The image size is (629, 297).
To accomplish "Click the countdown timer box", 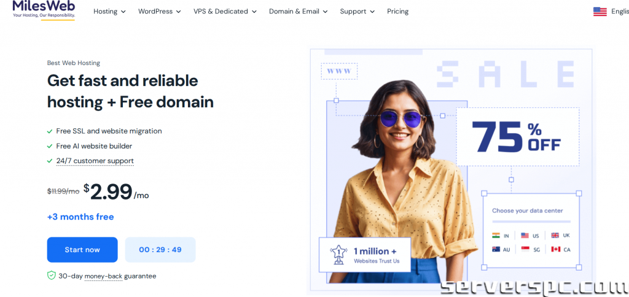I will point(160,250).
